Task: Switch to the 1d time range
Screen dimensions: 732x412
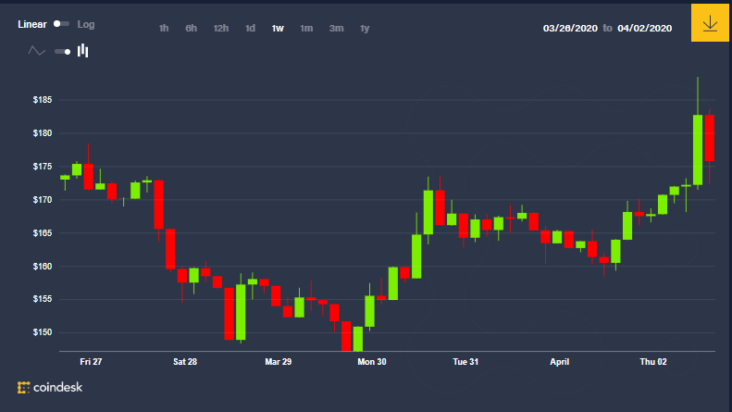Action: pos(250,29)
